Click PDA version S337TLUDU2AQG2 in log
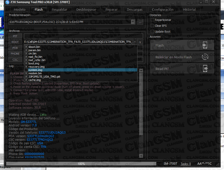This screenshot has height=170, width=224. [x=41, y=136]
